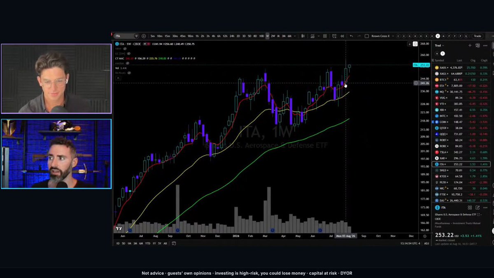
Task: Collapse the indicator legend chevron
Action: [x=118, y=77]
